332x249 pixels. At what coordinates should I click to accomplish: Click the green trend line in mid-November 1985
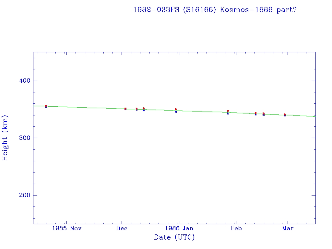pos(94,107)
